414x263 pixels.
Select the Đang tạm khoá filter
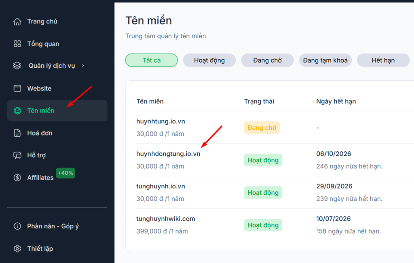coord(325,60)
